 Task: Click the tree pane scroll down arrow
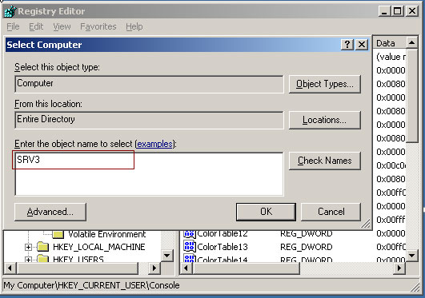167,255
